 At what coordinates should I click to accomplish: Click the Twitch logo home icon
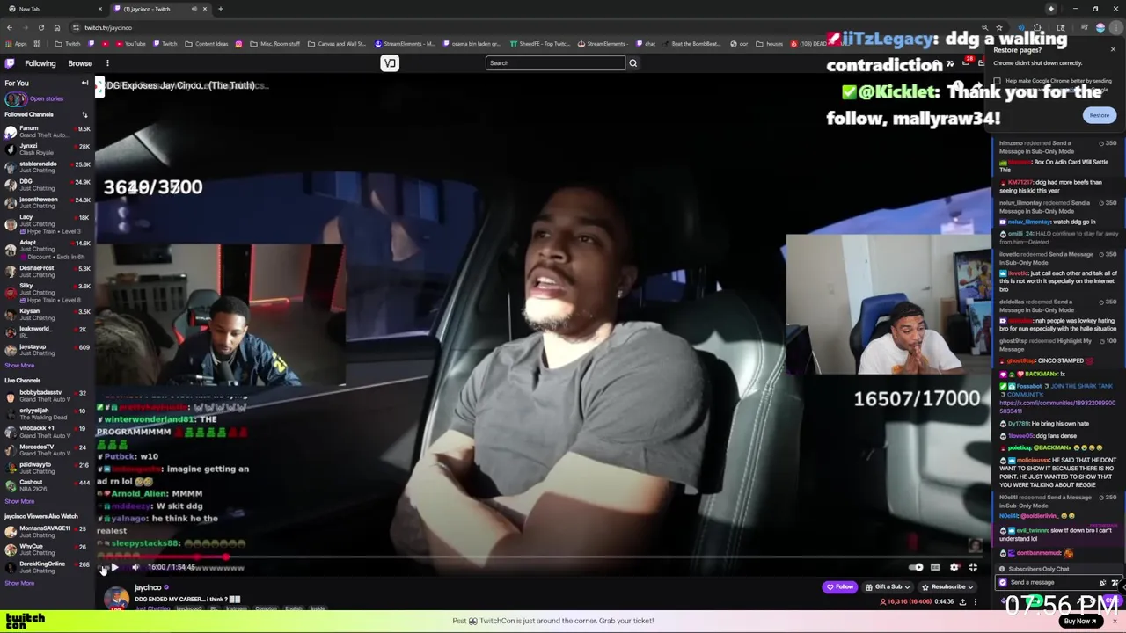(x=10, y=63)
